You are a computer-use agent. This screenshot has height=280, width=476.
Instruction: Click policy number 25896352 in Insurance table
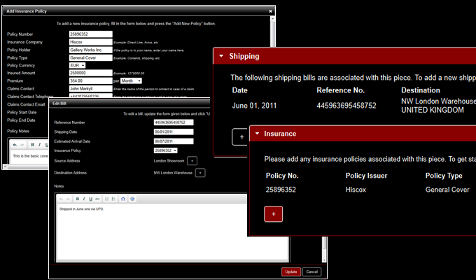click(x=281, y=190)
